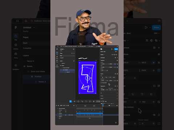Add a stroke with the Stroke plus icon
The image size is (174, 130).
coord(117,96)
